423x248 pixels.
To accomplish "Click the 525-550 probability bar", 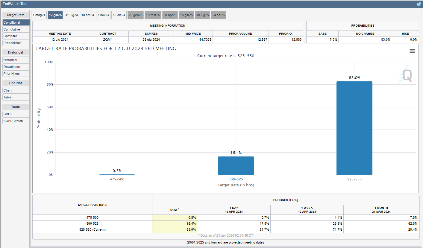I will [354, 128].
